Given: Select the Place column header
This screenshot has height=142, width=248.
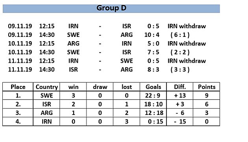Looking at the screenshot, I should pyautogui.click(x=18, y=87).
